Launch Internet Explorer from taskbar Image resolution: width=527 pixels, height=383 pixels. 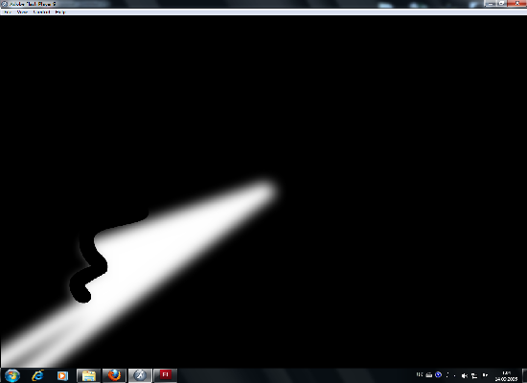(x=37, y=375)
